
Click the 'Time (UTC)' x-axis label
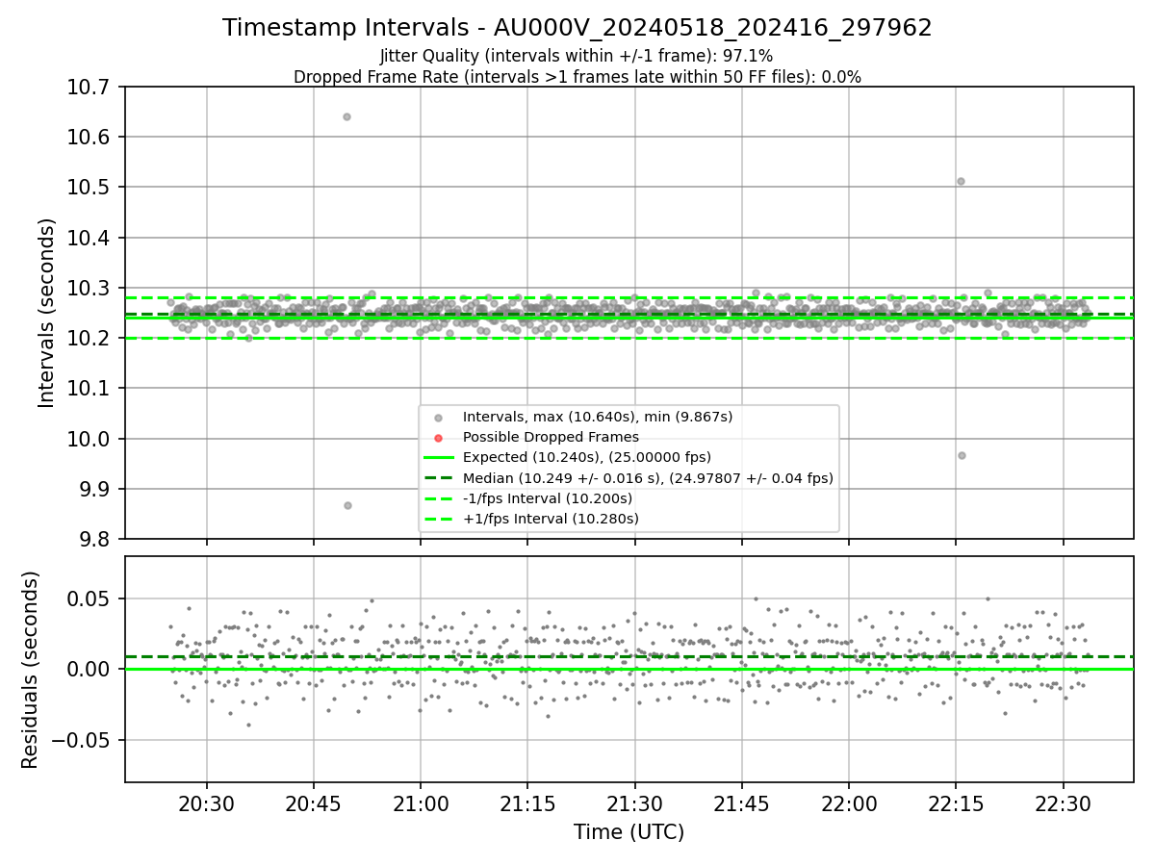tap(629, 832)
